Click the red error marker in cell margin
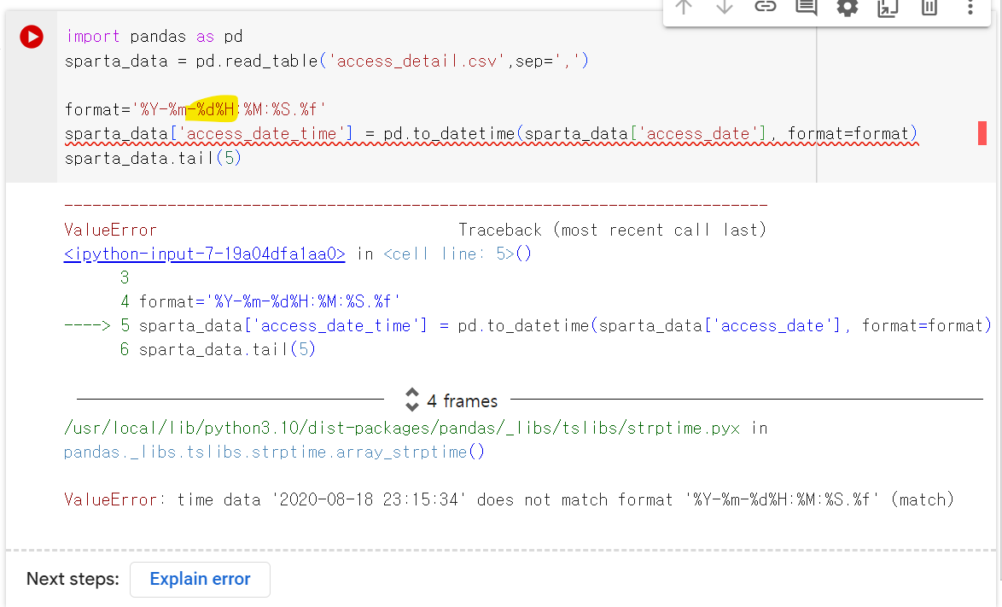 pyautogui.click(x=982, y=133)
